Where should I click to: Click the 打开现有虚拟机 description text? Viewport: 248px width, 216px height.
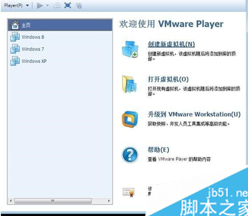(194, 91)
